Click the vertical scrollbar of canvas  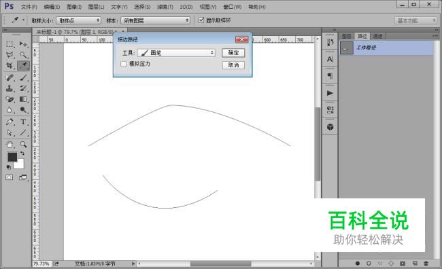click(318, 143)
